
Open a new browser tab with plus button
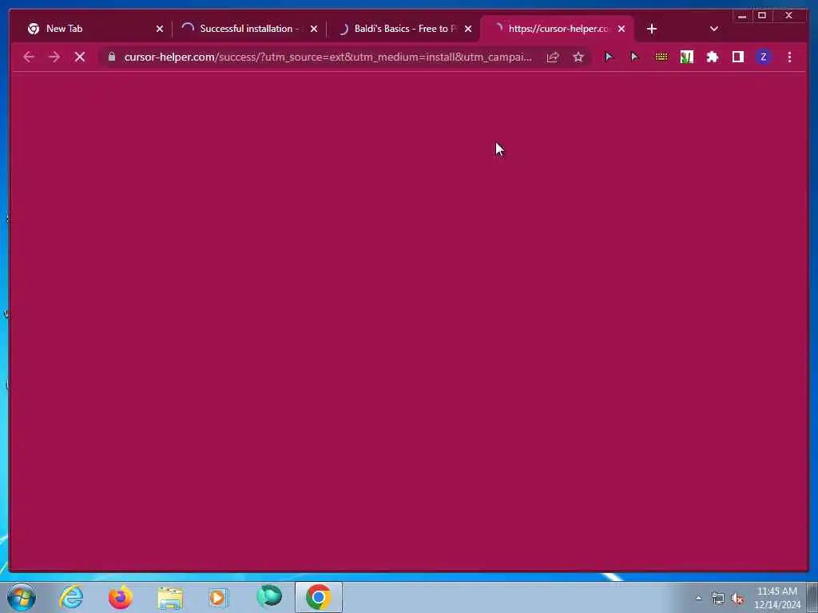[x=652, y=30]
